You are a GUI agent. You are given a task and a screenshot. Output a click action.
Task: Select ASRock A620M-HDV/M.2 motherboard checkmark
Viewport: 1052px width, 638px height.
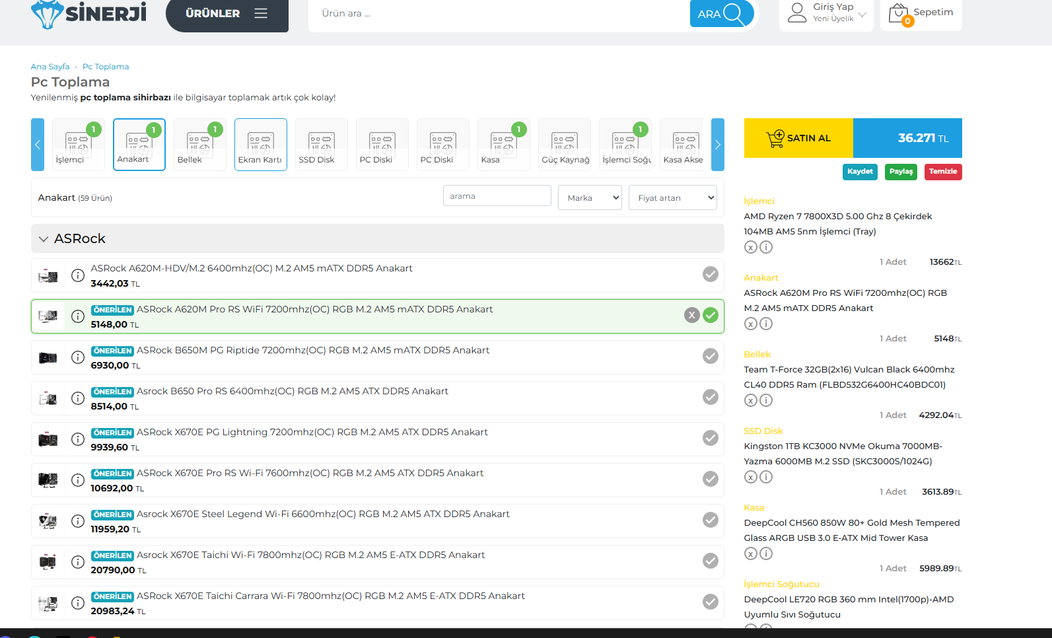(x=711, y=274)
